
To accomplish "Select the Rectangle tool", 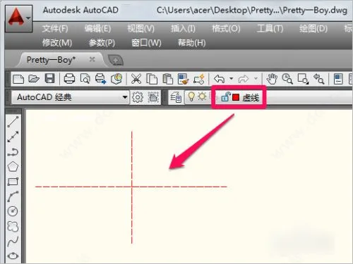I will point(13,182).
